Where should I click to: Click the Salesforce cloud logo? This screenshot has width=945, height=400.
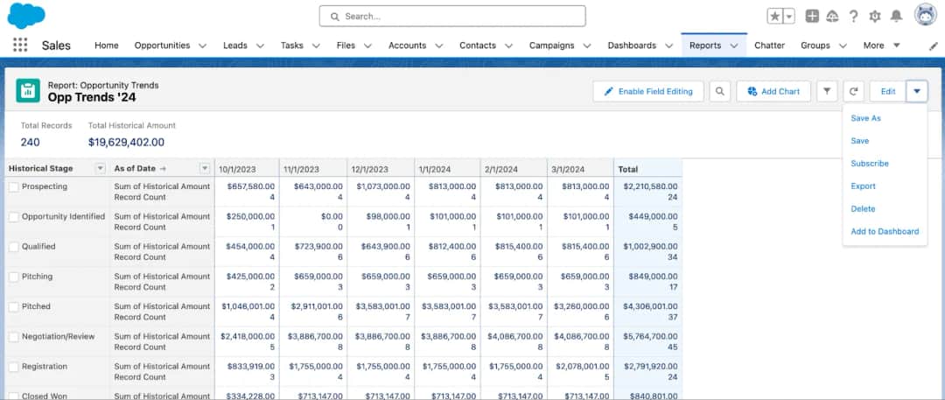(26, 16)
